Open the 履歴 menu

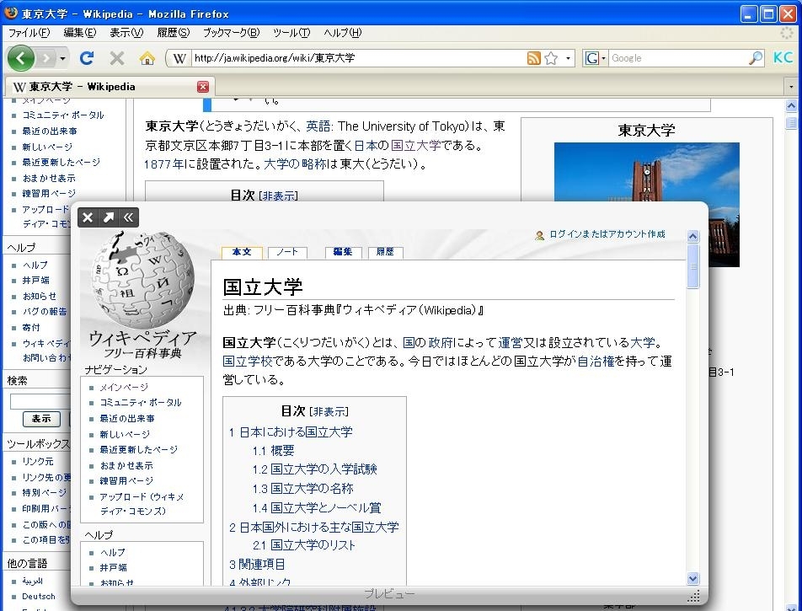click(174, 33)
